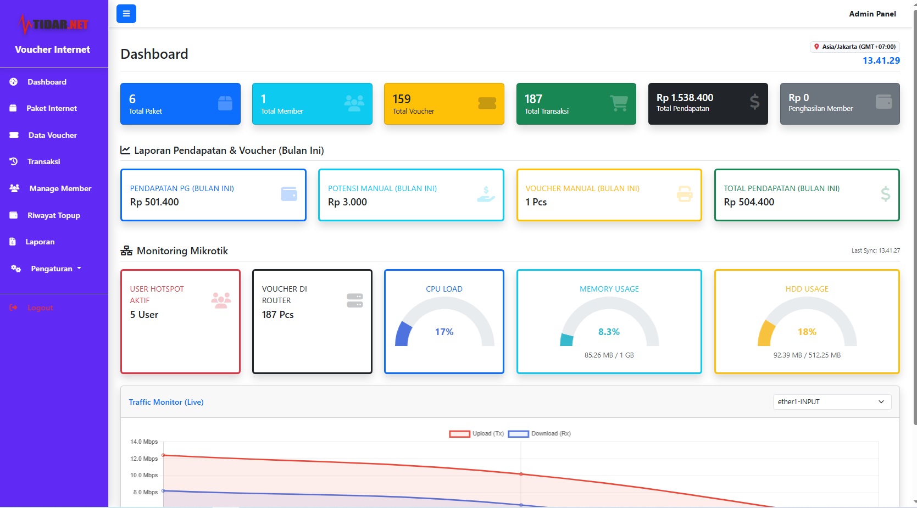Toggle the sidebar with the hamburger button

point(126,14)
